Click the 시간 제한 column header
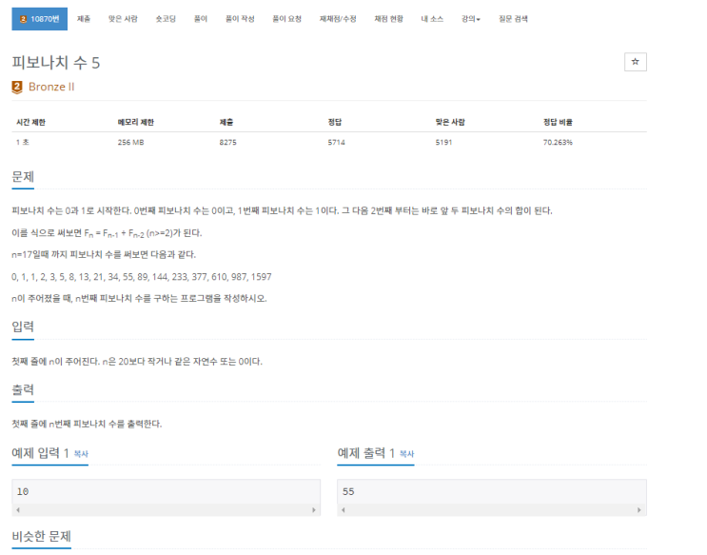The width and height of the screenshot is (707, 555). tap(31, 122)
